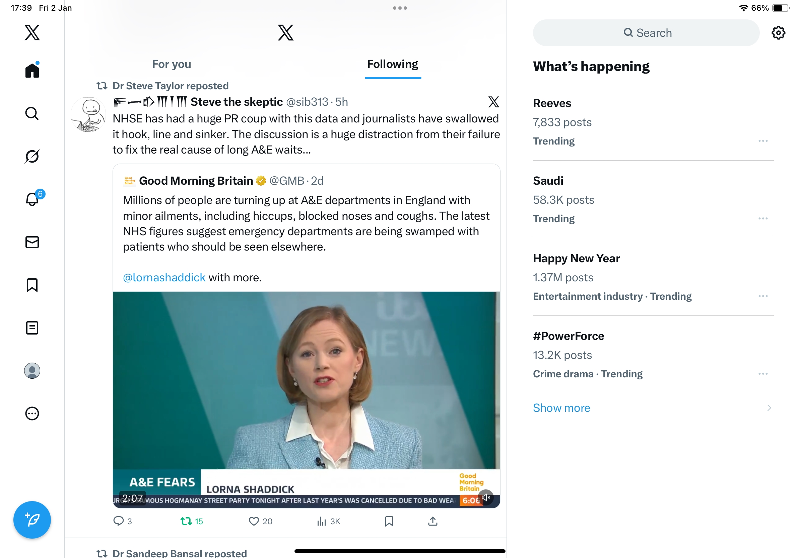This screenshot has width=800, height=558.
Task: Open Lists icon in the sidebar
Action: (x=32, y=328)
